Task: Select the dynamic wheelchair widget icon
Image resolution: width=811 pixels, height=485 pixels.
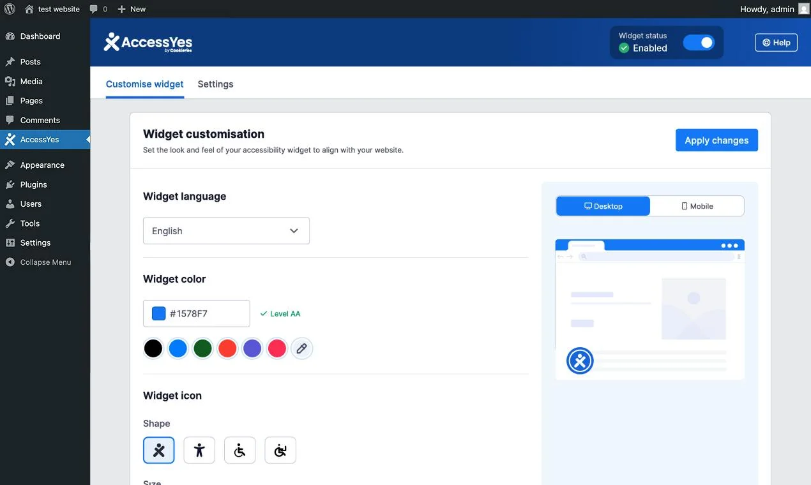Action: pyautogui.click(x=280, y=451)
